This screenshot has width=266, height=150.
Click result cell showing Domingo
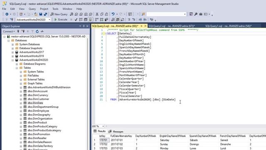(194, 144)
